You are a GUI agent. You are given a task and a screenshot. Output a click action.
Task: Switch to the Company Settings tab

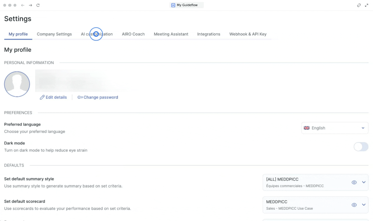click(54, 34)
